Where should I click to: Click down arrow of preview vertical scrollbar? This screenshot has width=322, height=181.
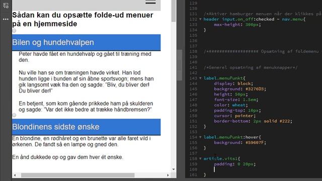174,169
